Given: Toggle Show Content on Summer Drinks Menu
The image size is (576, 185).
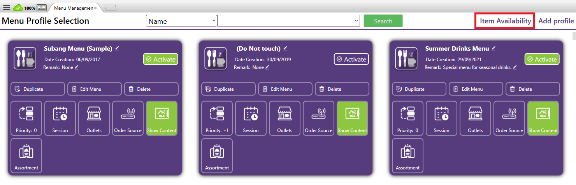Looking at the screenshot, I should click(543, 118).
